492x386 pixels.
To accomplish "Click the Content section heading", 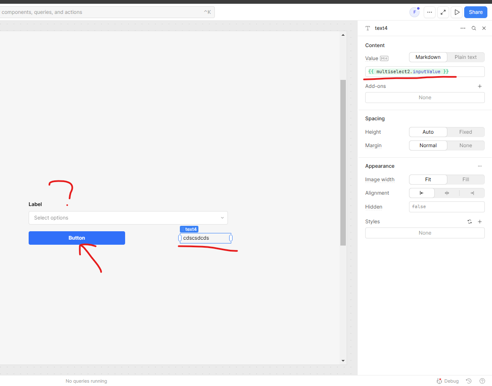I will click(x=374, y=45).
